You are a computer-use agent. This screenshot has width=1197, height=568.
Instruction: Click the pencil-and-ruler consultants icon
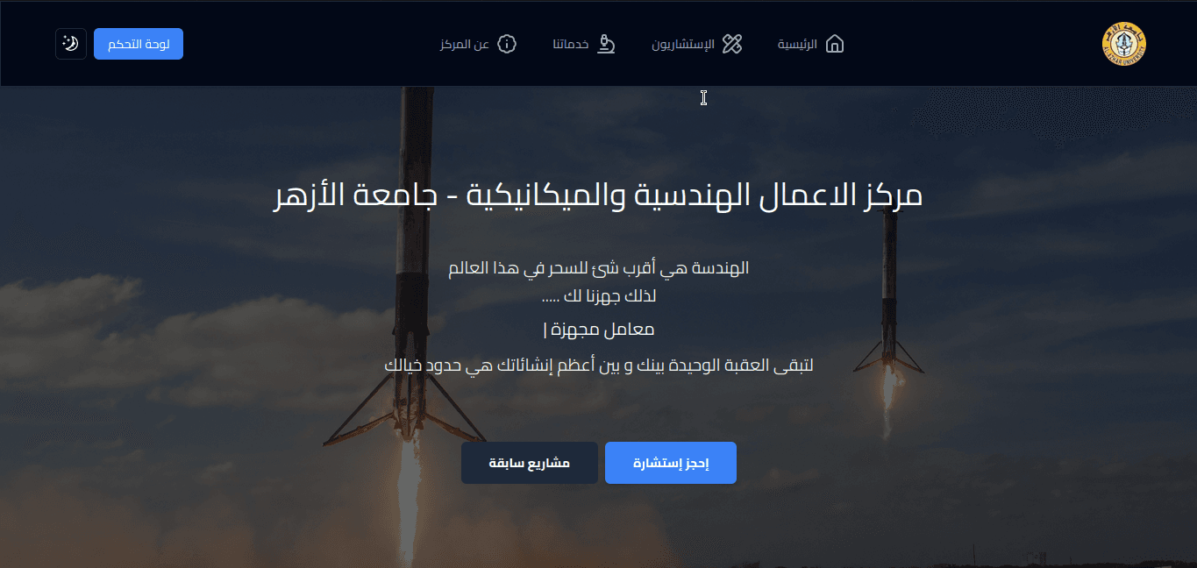pos(732,44)
